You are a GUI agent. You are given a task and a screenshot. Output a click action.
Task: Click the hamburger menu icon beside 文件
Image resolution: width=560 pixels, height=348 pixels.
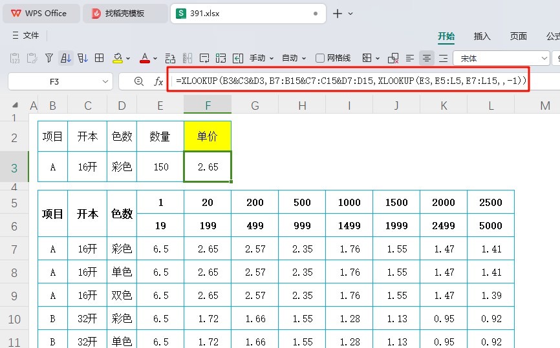tap(16, 36)
